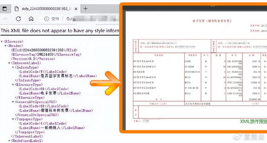Collapse the Header node
Viewport: 267px width, 143px height.
tap(5, 46)
